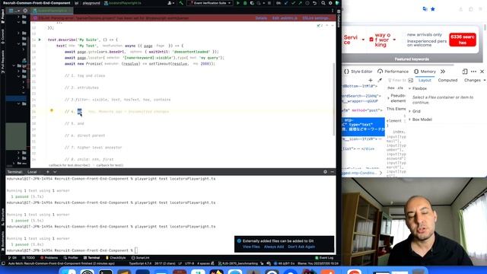487x274 pixels.
Task: Expand the terminal tabs dropdown arrow
Action: [x=55, y=172]
